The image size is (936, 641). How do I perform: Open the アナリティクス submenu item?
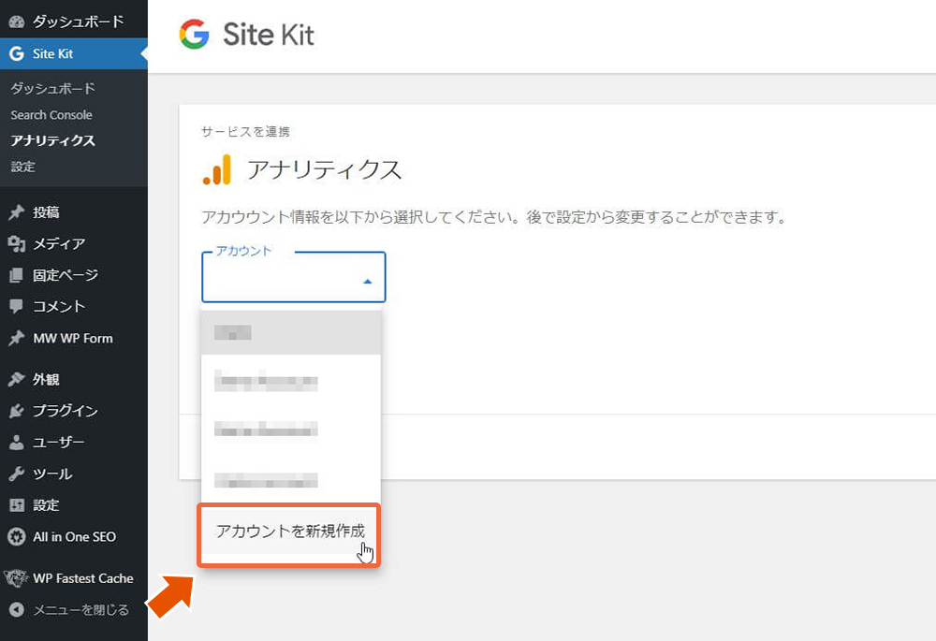point(52,141)
